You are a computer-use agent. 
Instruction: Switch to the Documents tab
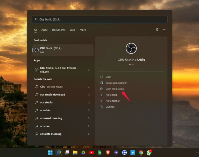tap(59, 30)
